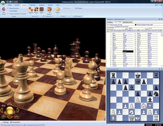This screenshot has height=126, width=163.
Task: Toggle Always promote to queen checkbox
Action: coord(8,14)
